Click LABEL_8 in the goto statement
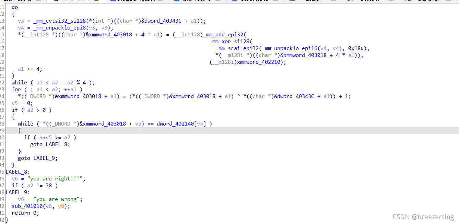459x224 pixels. [x=56, y=144]
